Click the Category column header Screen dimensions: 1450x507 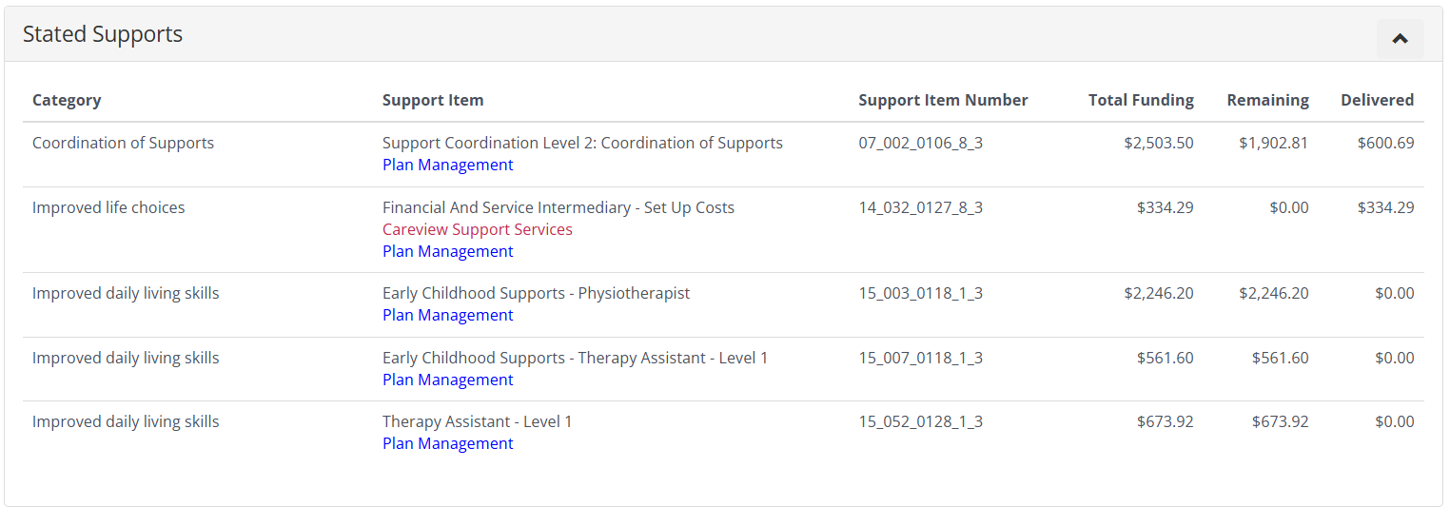[x=67, y=100]
